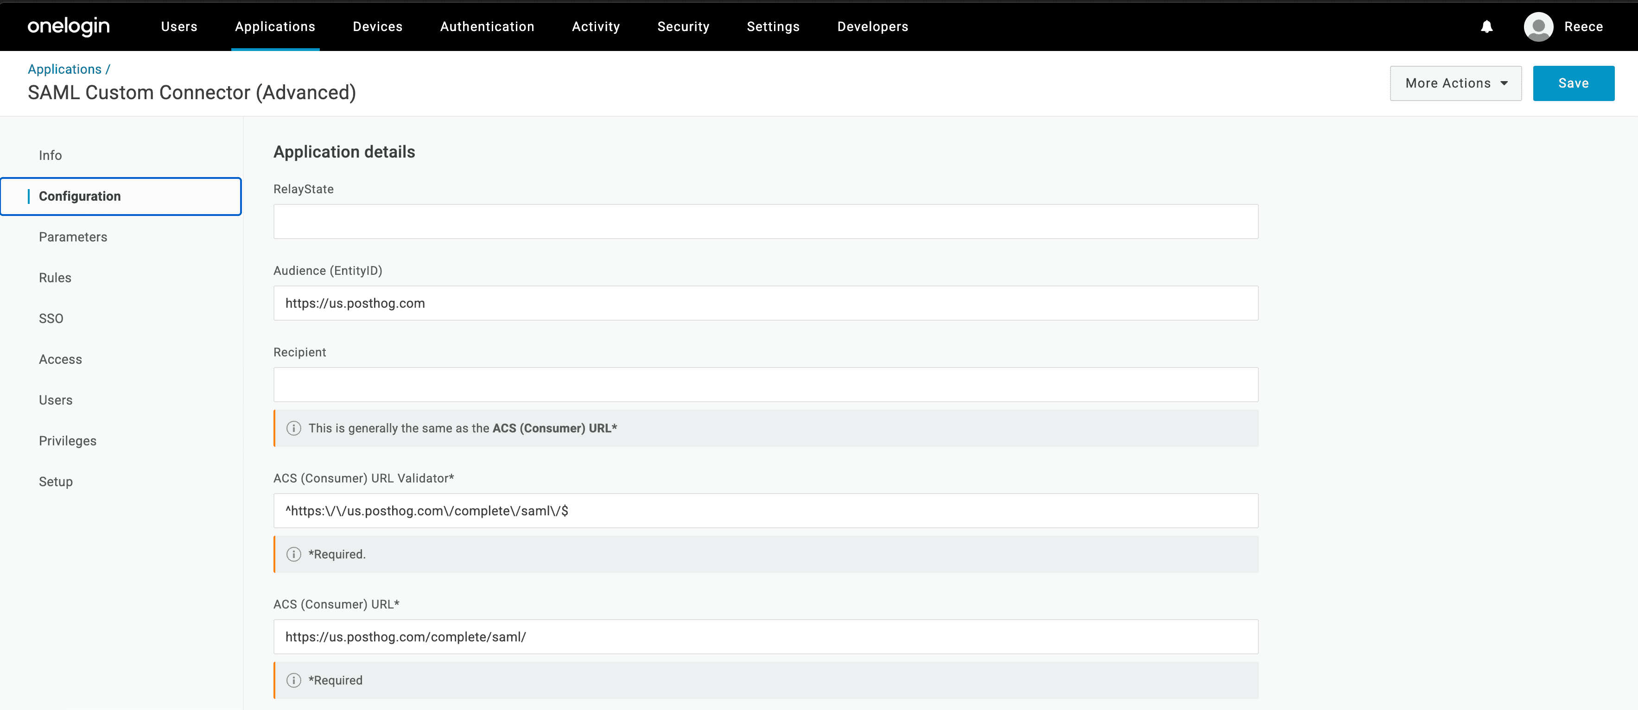Open the Security top menu
1638x710 pixels.
pyautogui.click(x=684, y=27)
